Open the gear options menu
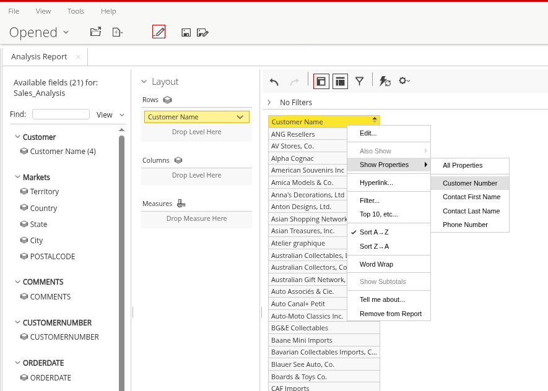The width and height of the screenshot is (548, 391). tap(404, 81)
